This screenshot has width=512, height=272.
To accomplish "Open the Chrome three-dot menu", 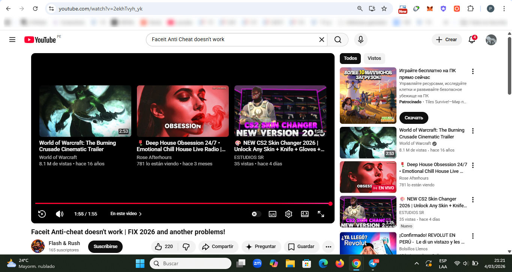I will (504, 9).
